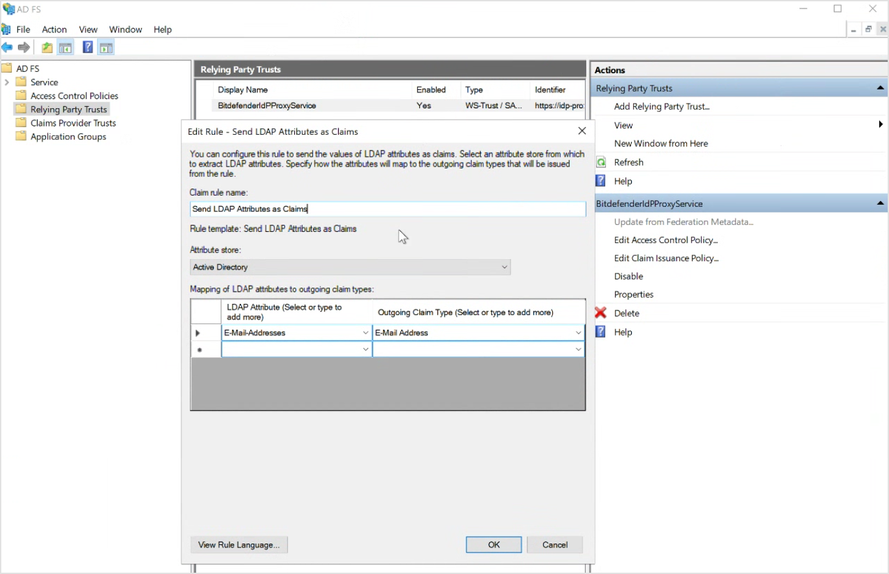This screenshot has height=574, width=889.
Task: Open the Window menu
Action: click(x=126, y=29)
